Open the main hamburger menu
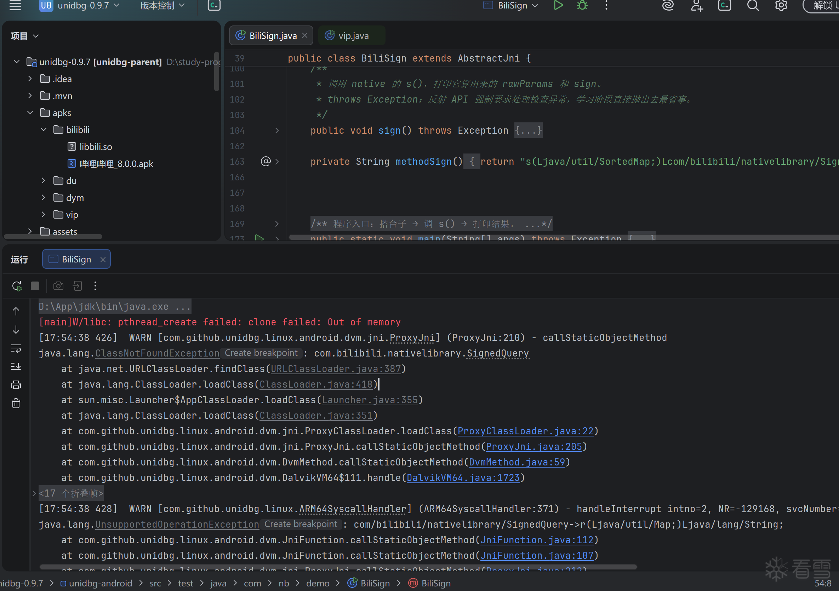839x591 pixels. coord(15,5)
